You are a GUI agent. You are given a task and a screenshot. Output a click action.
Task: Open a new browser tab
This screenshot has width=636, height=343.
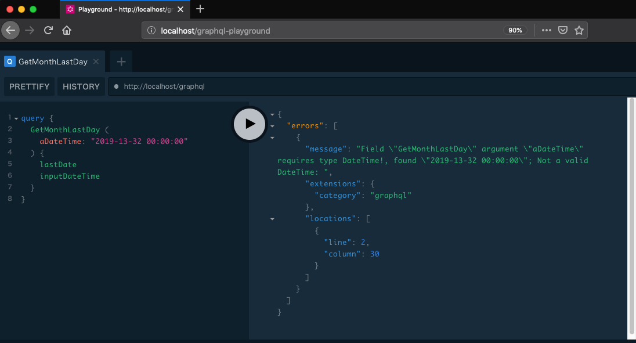(x=200, y=9)
